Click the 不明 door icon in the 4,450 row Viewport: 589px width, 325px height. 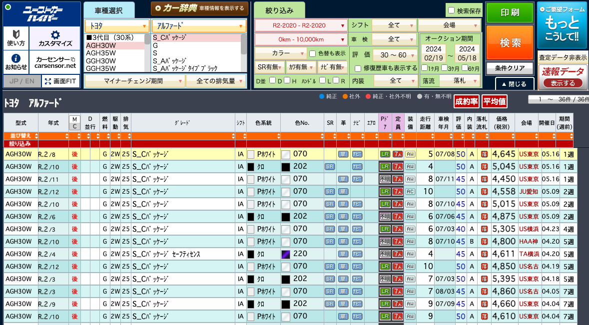click(385, 179)
